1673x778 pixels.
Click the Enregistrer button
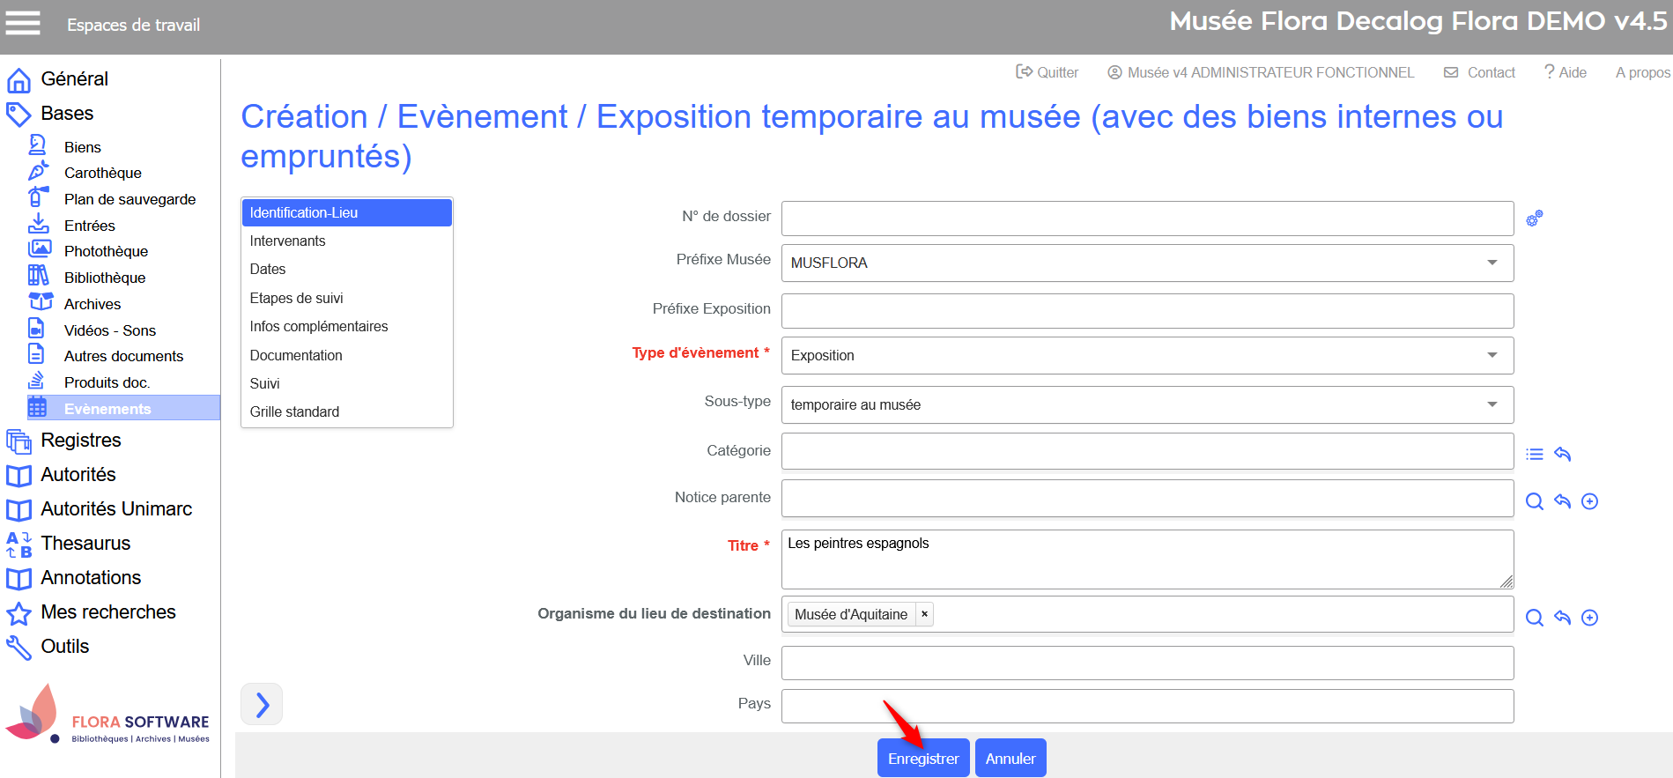point(922,759)
